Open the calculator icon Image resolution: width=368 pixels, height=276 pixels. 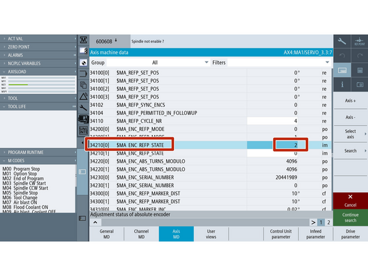pyautogui.click(x=359, y=70)
